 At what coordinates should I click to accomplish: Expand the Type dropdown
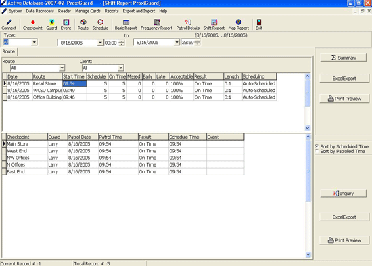coord(34,42)
